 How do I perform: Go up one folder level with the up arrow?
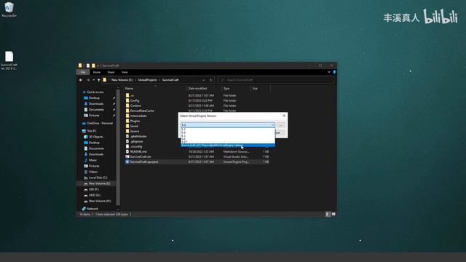coord(99,80)
